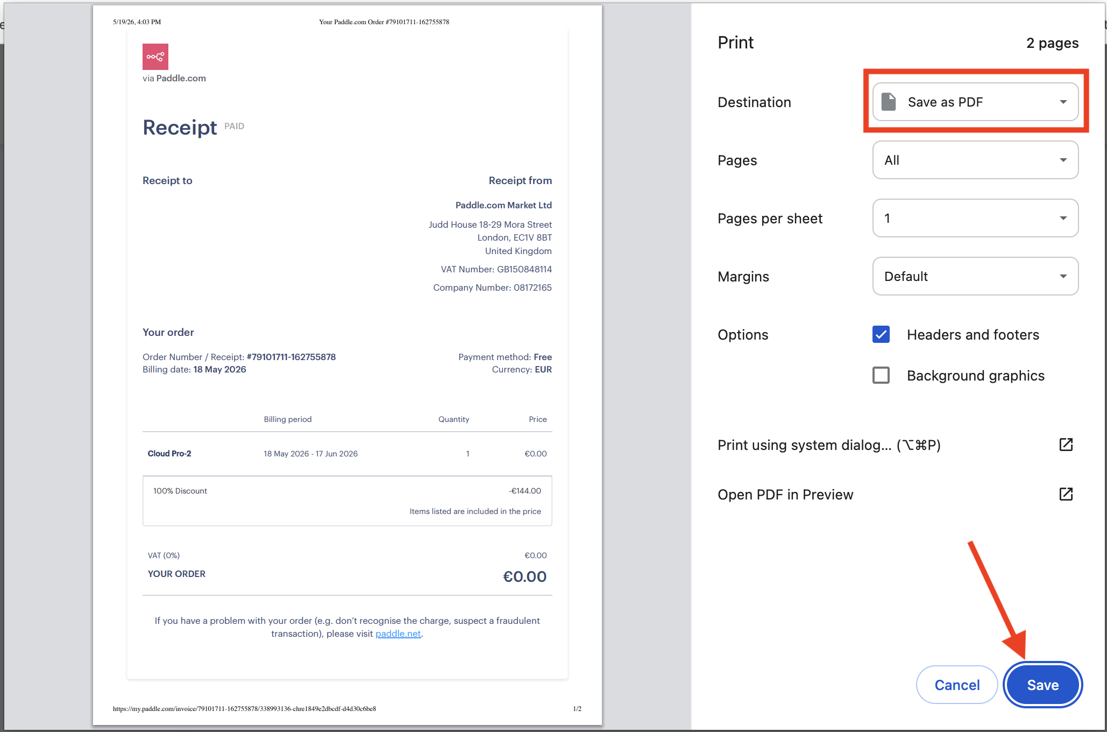Click the via Paddle.com caption
1107x732 pixels.
pyautogui.click(x=174, y=78)
